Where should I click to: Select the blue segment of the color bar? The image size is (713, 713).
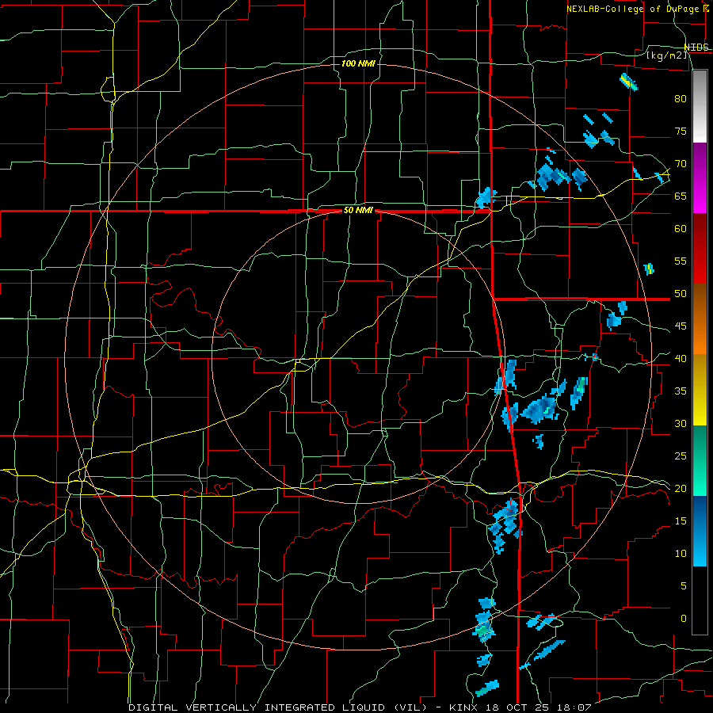700,531
